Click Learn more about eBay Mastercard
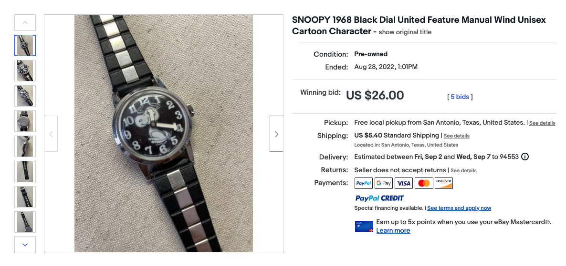 pos(393,231)
